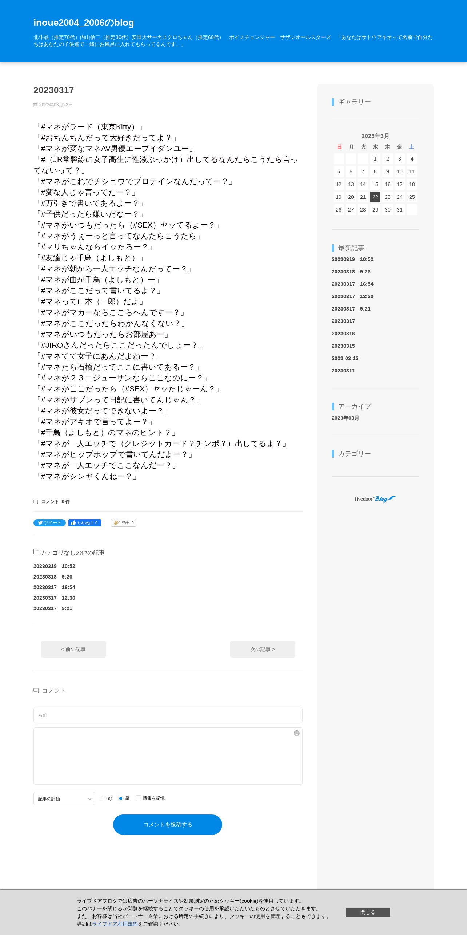The width and height of the screenshot is (467, 935).
Task: Open sidebar article 20230317 12:30
Action: tap(352, 296)
